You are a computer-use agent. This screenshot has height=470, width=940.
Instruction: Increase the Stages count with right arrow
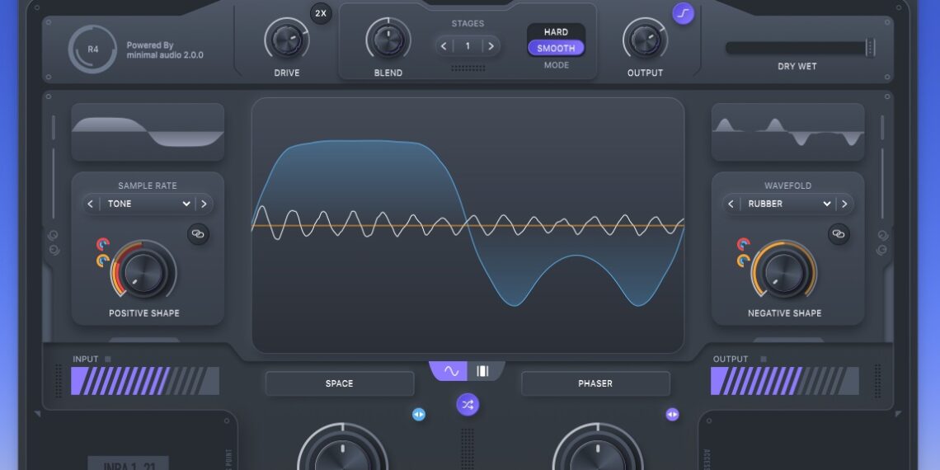point(491,46)
